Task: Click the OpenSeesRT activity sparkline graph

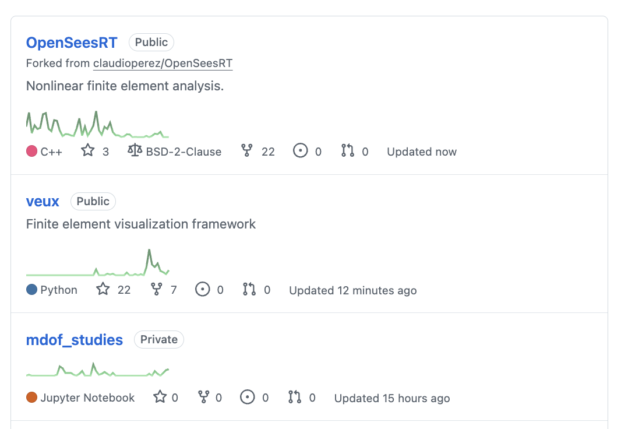Action: point(98,124)
